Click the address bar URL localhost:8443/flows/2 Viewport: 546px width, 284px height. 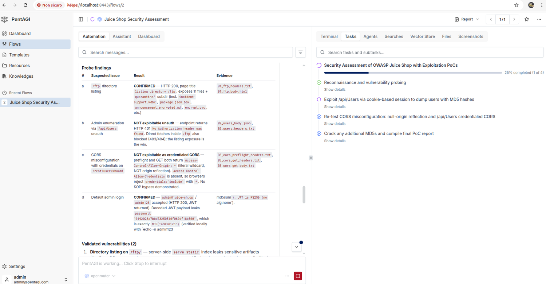(x=96, y=5)
